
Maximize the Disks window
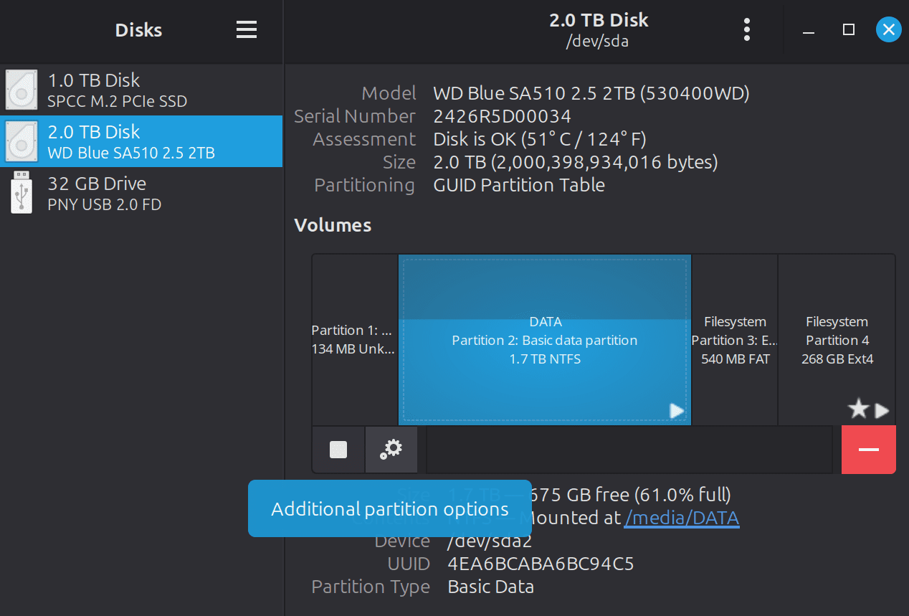coord(849,29)
